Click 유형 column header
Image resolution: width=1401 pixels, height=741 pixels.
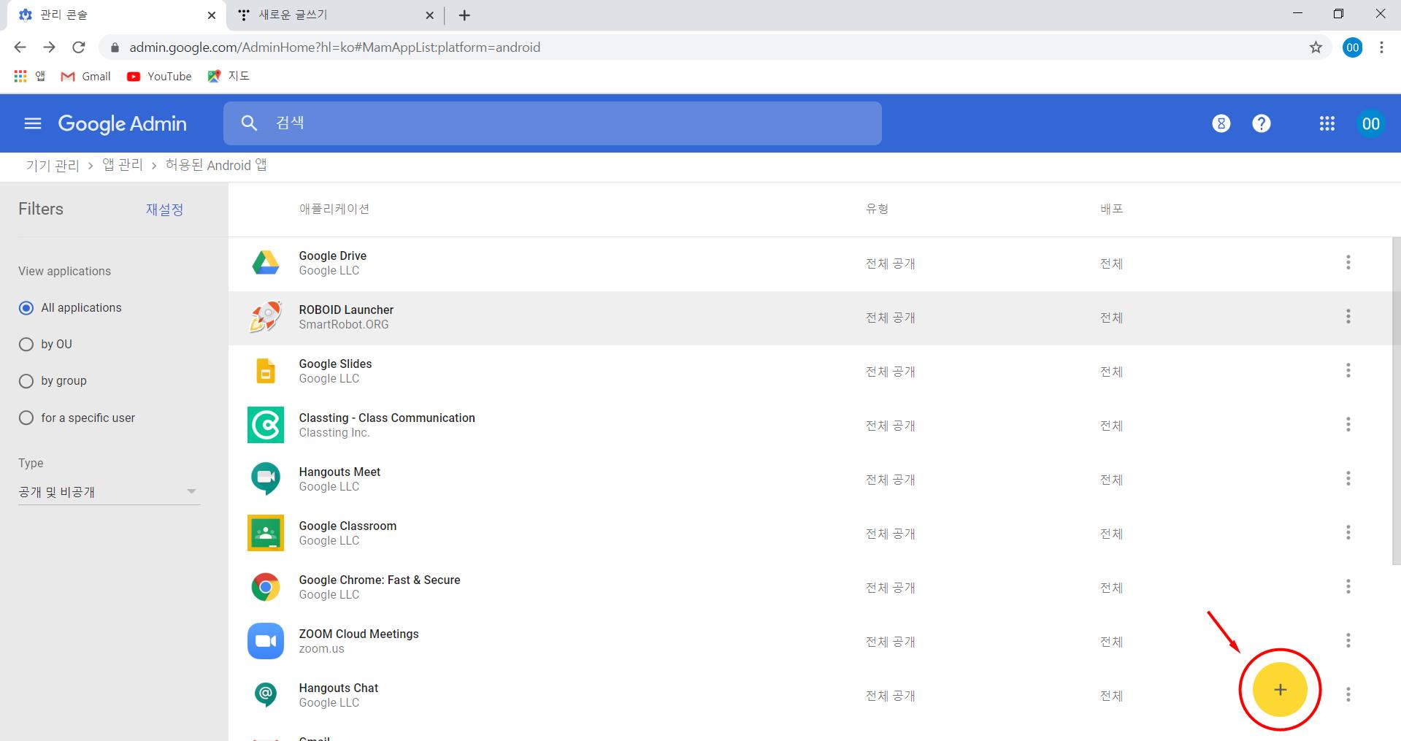point(877,209)
